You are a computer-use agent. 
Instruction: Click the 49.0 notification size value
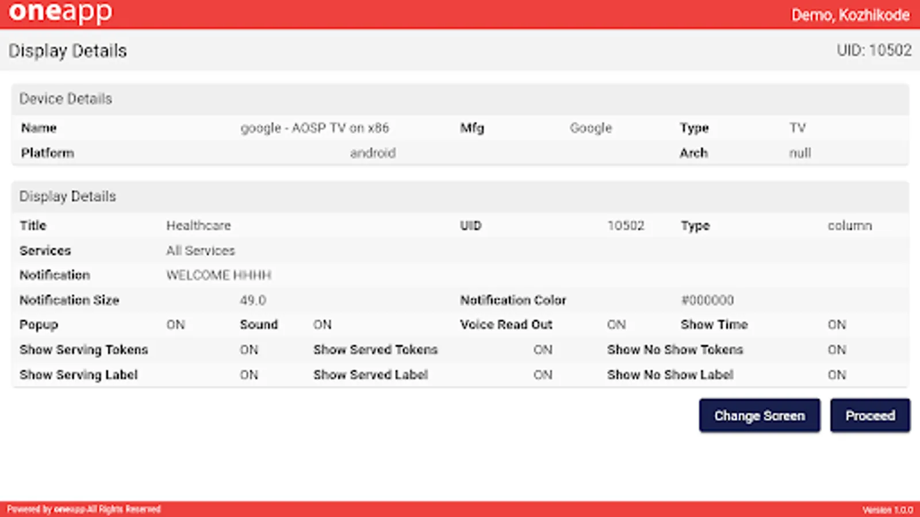tap(252, 300)
